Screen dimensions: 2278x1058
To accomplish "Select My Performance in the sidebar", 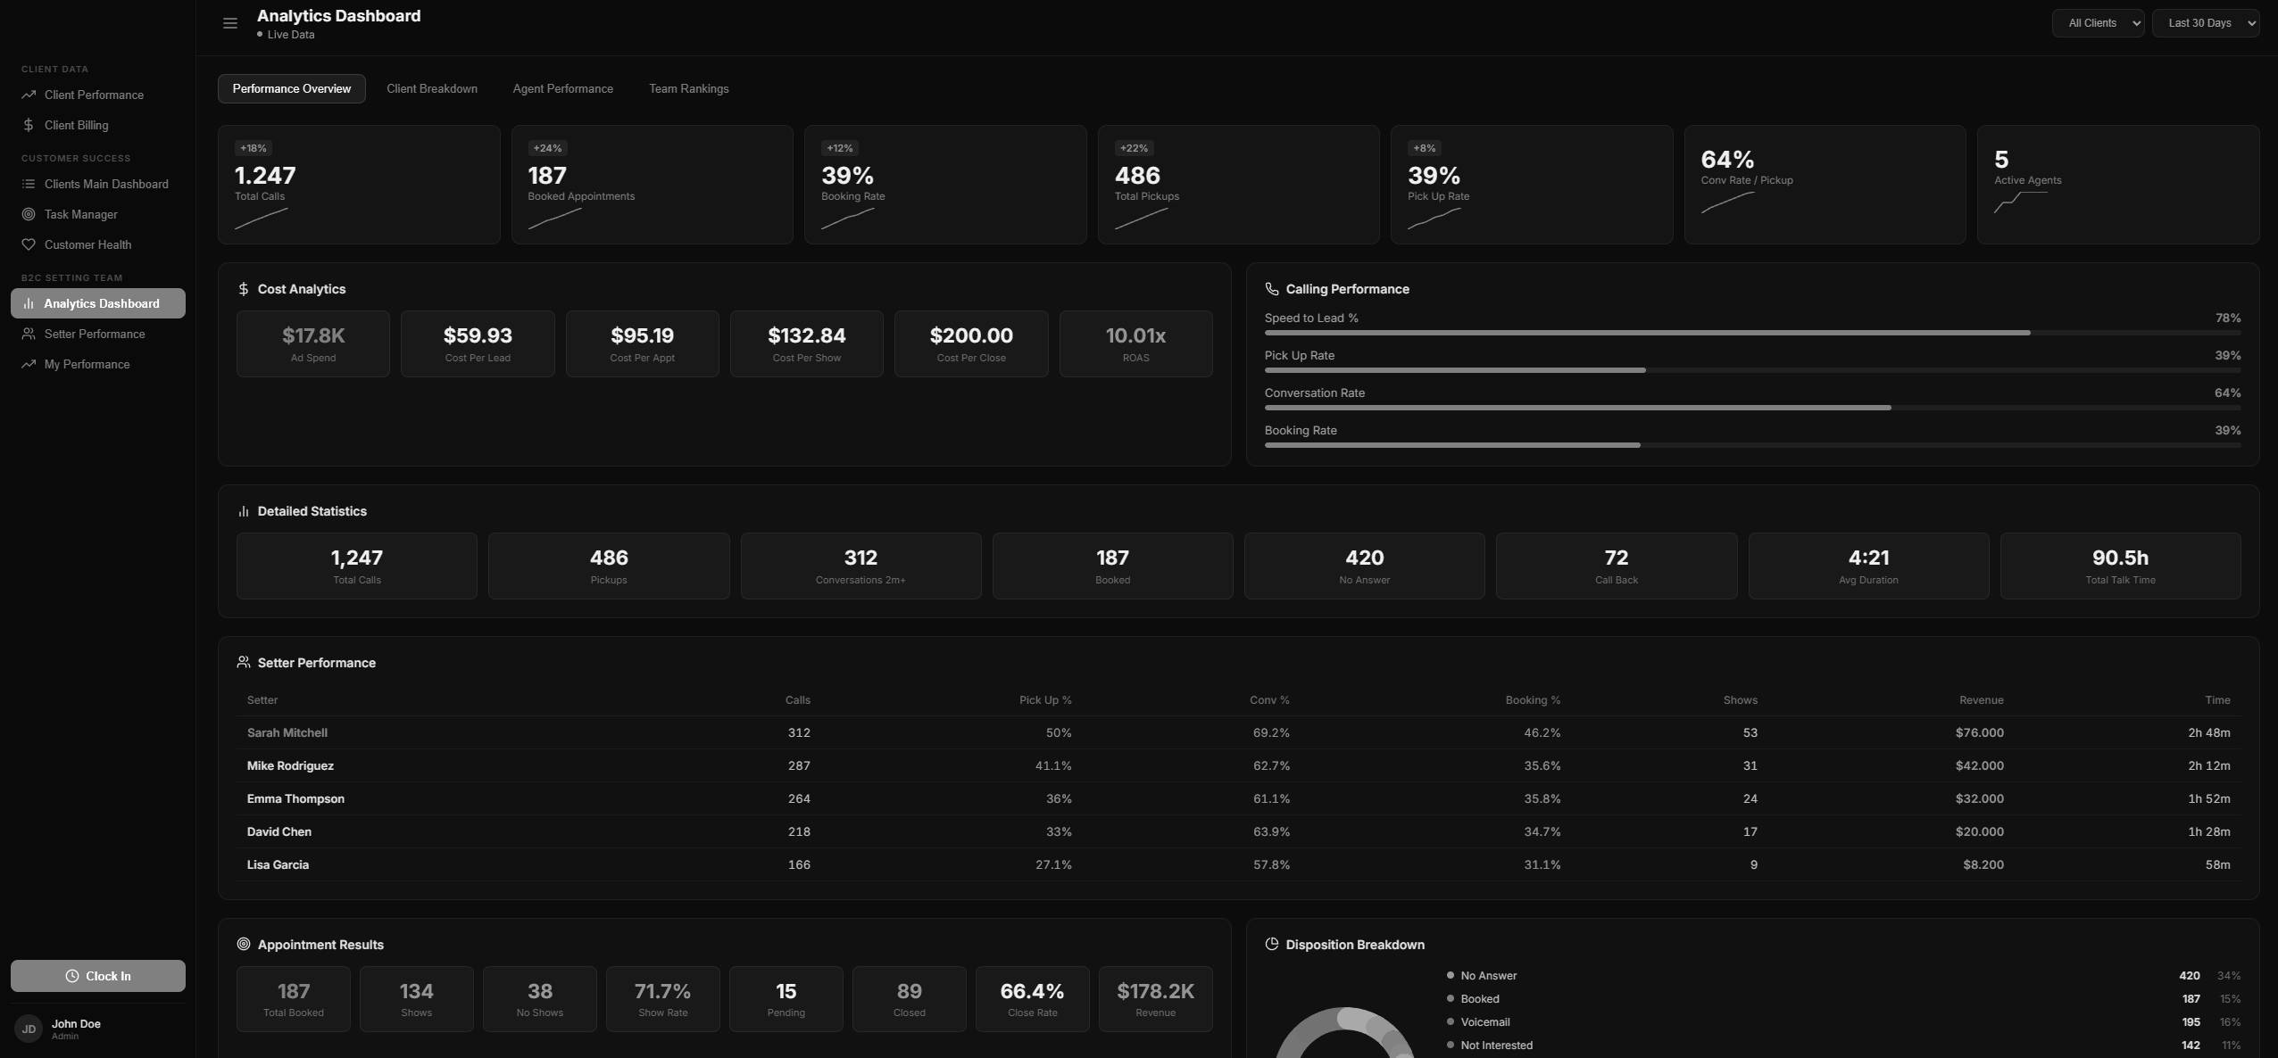I will click(87, 364).
